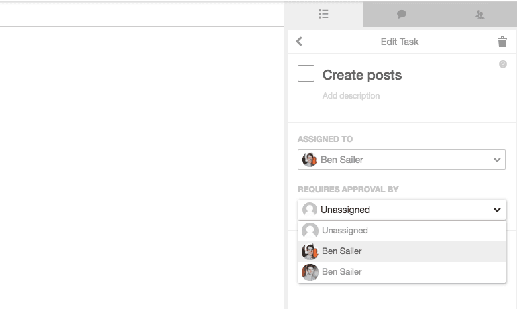
Task: Open help via the question mark icon
Action: pos(502,64)
